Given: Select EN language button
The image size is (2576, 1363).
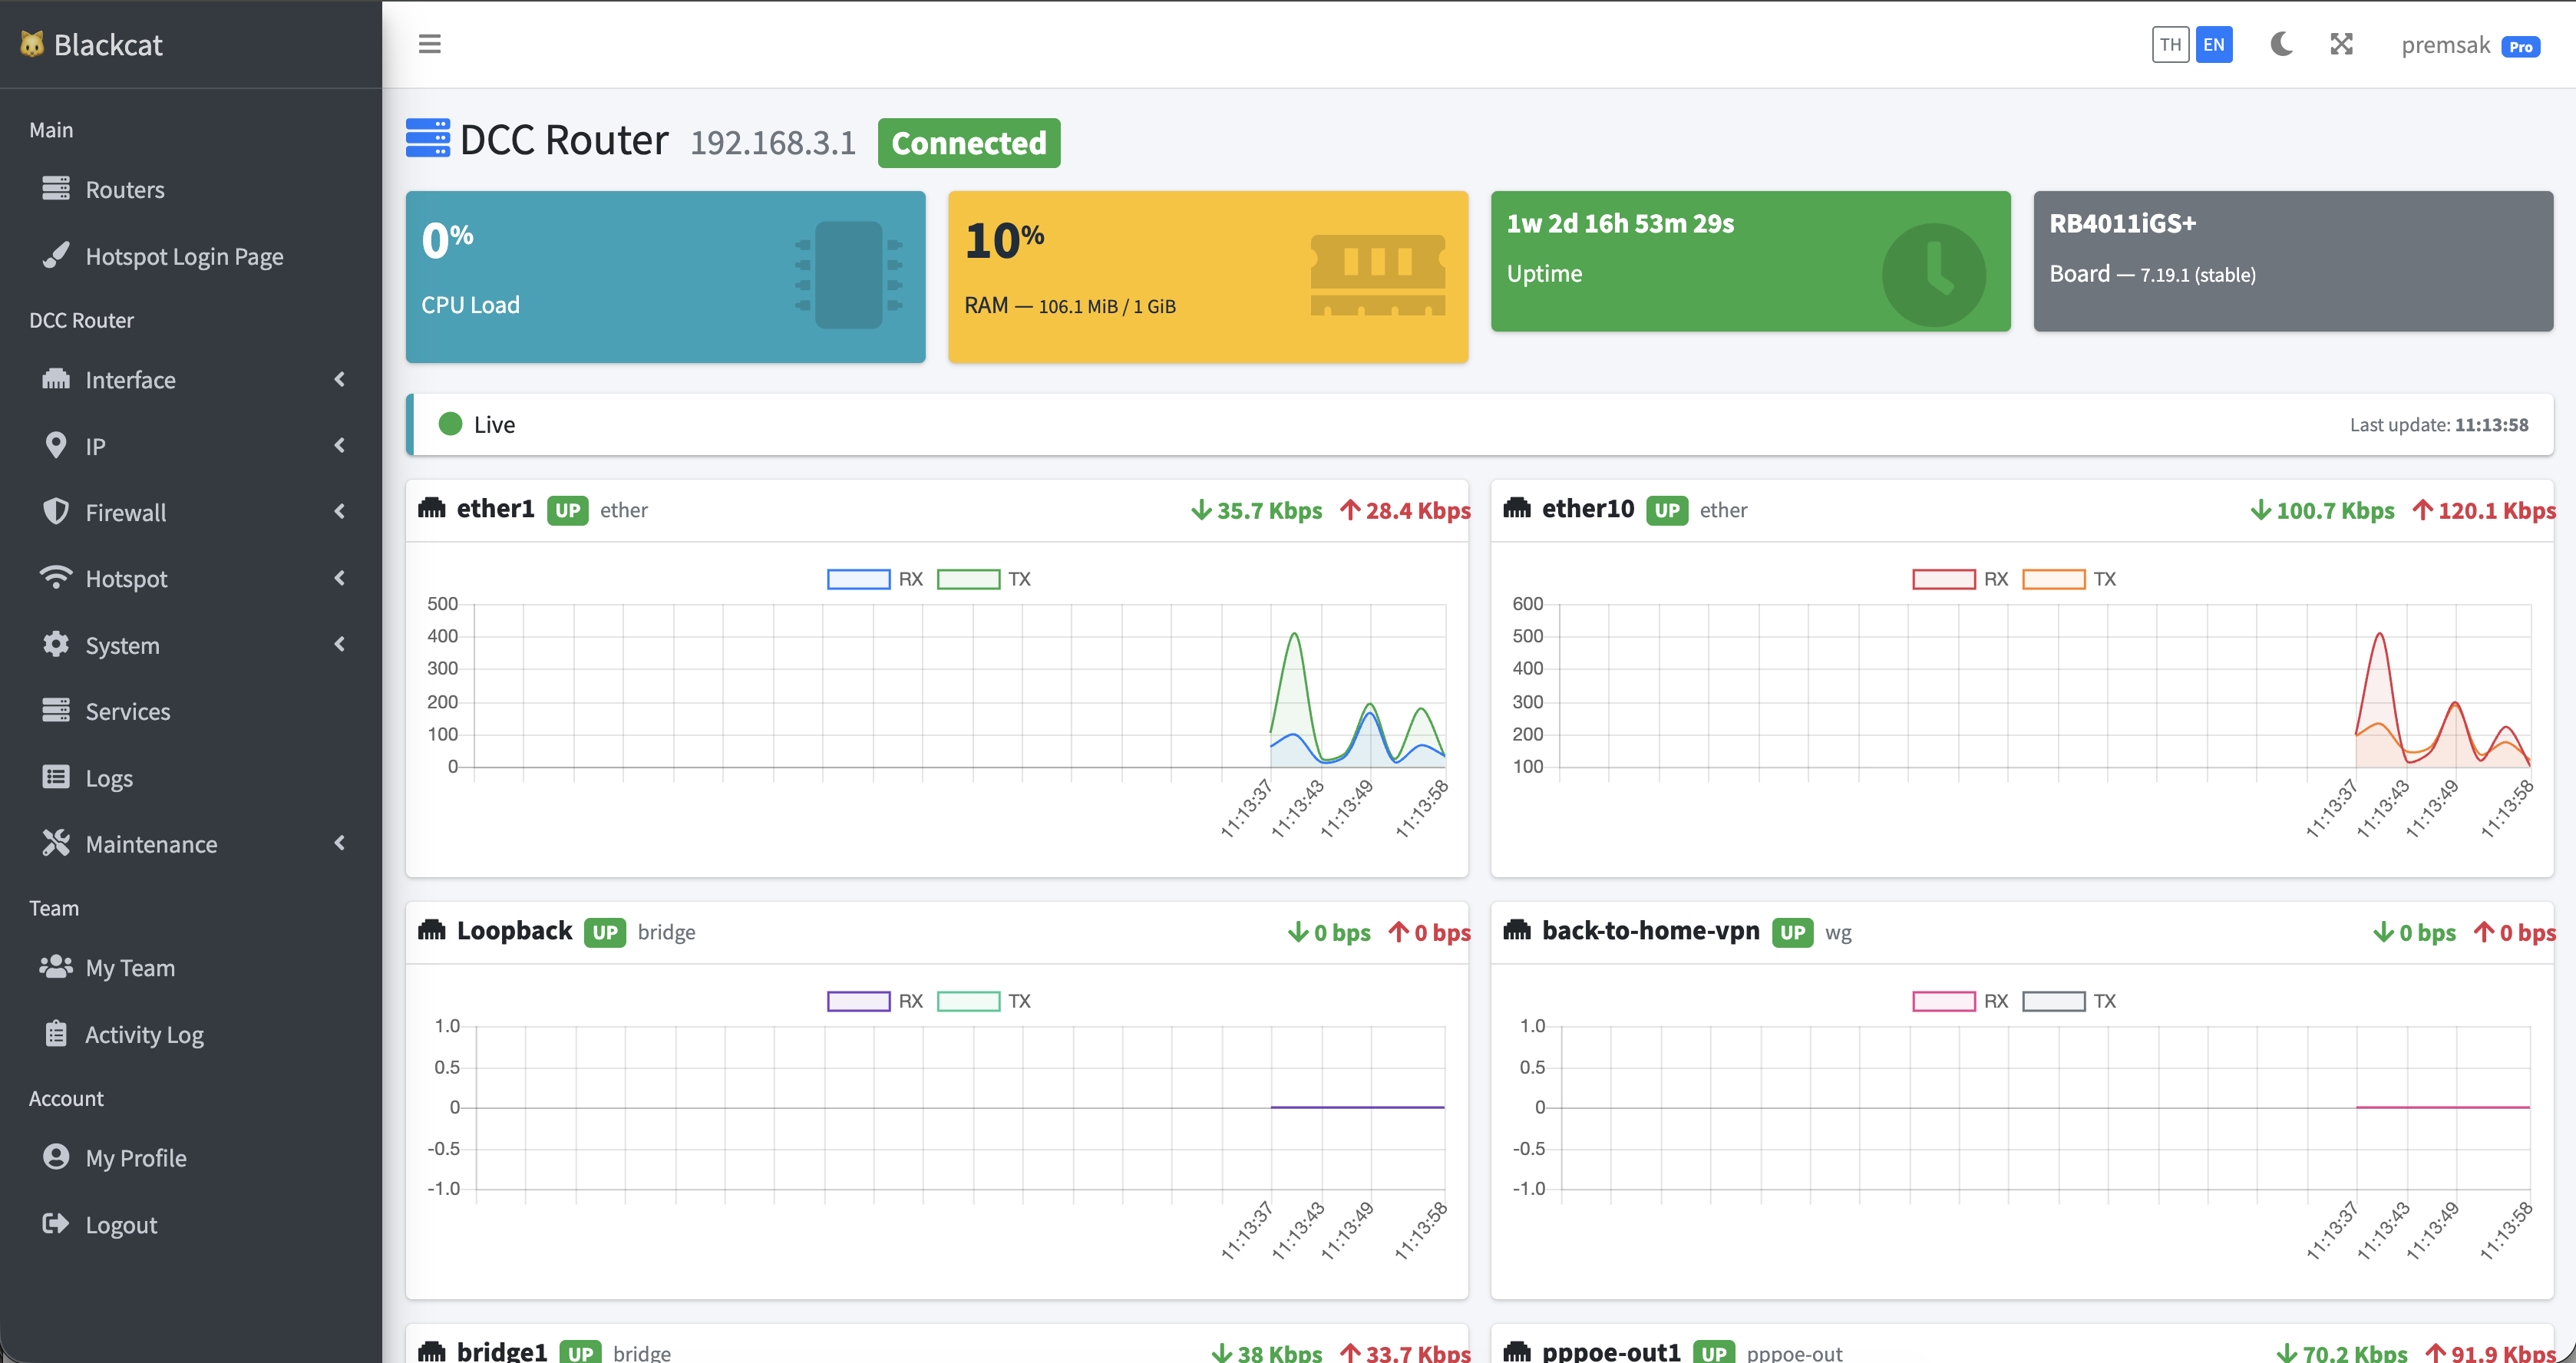Looking at the screenshot, I should tap(2213, 45).
